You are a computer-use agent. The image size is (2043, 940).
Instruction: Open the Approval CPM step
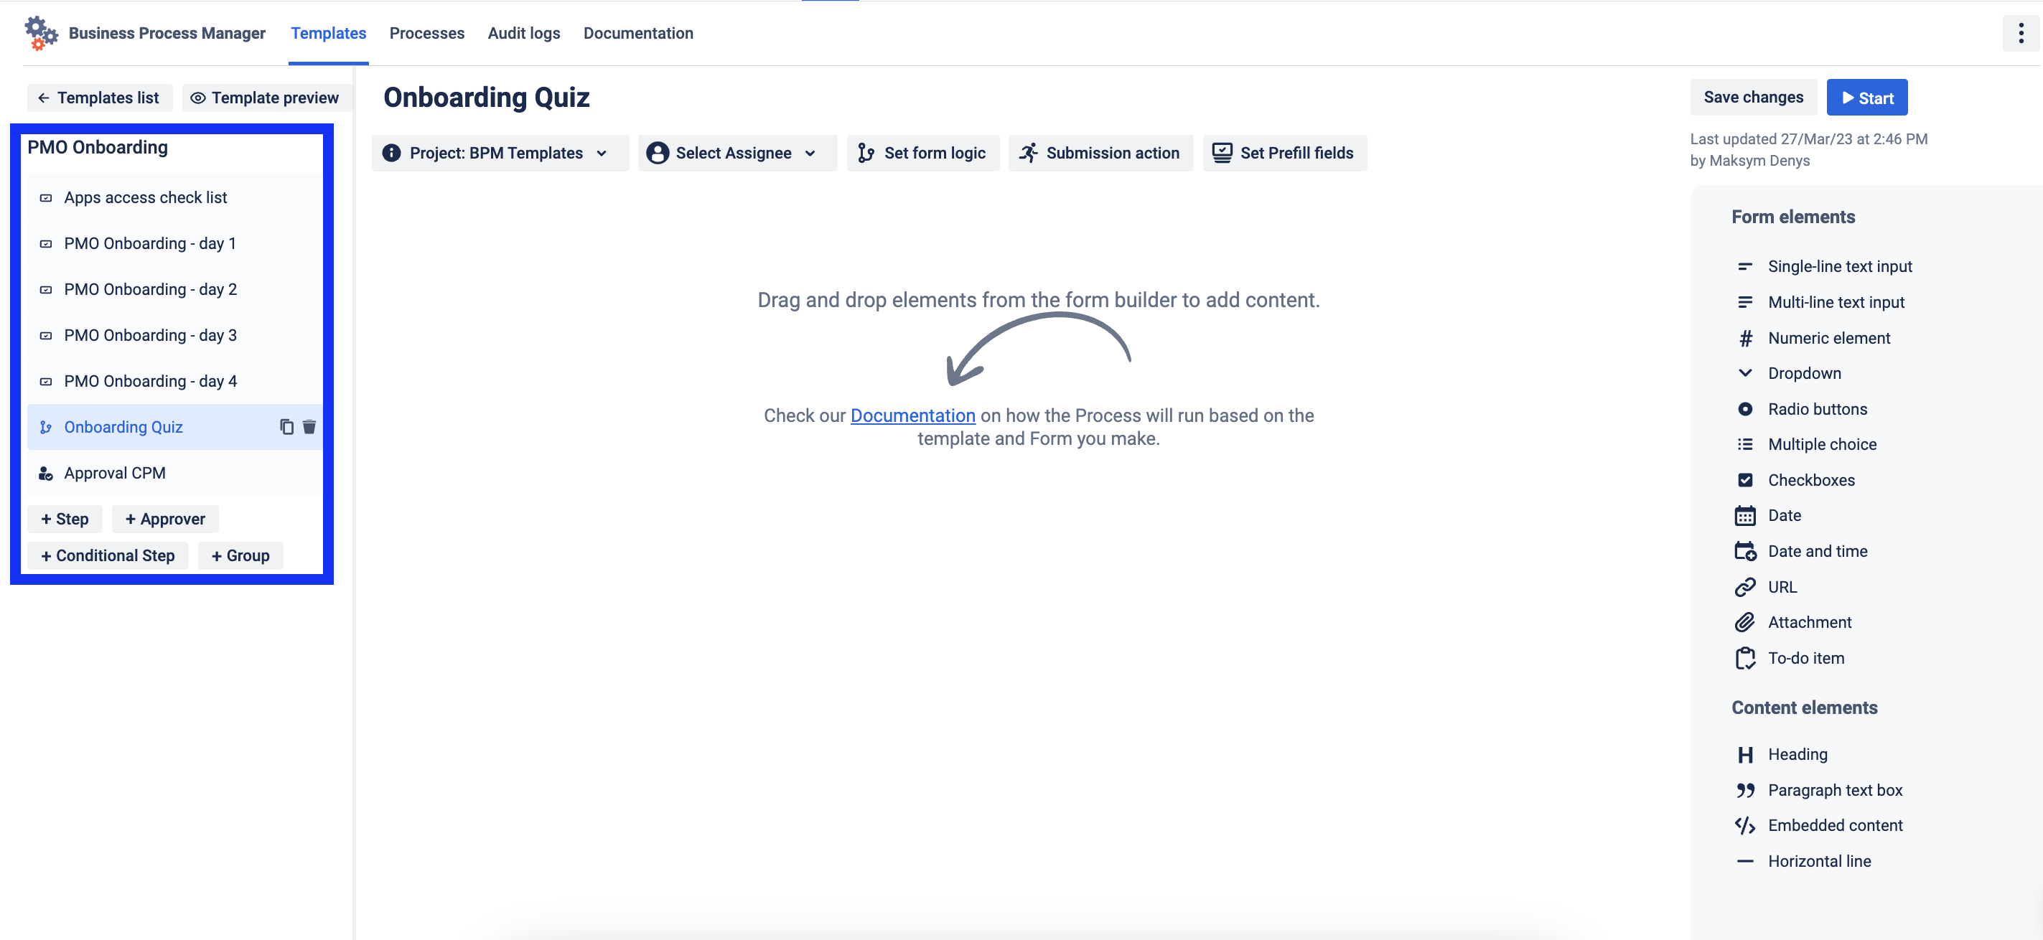click(115, 473)
